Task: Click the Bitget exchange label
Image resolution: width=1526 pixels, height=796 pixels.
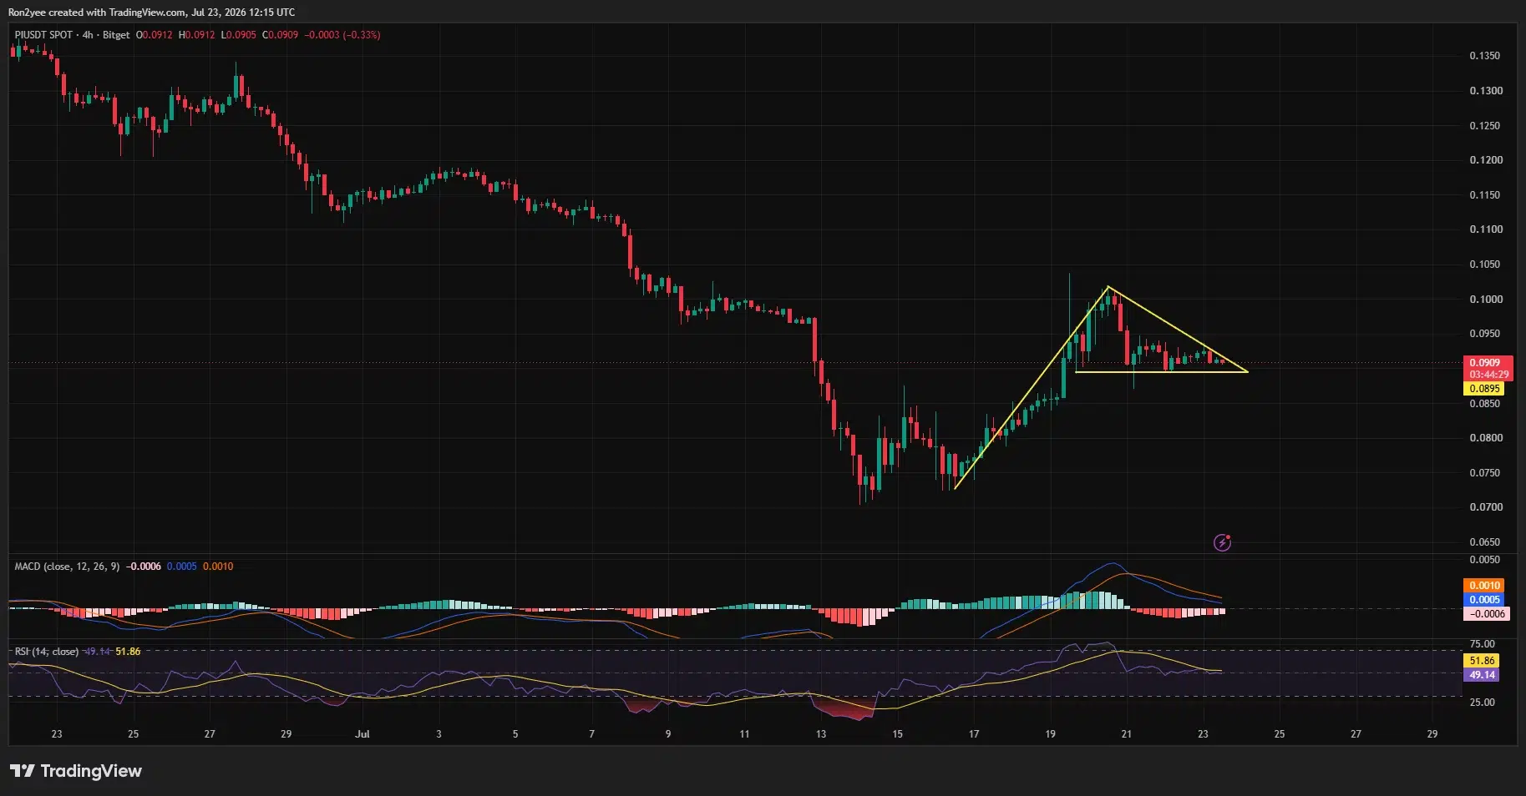Action: click(116, 35)
